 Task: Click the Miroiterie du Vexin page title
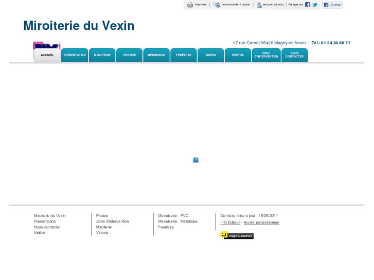[79, 26]
